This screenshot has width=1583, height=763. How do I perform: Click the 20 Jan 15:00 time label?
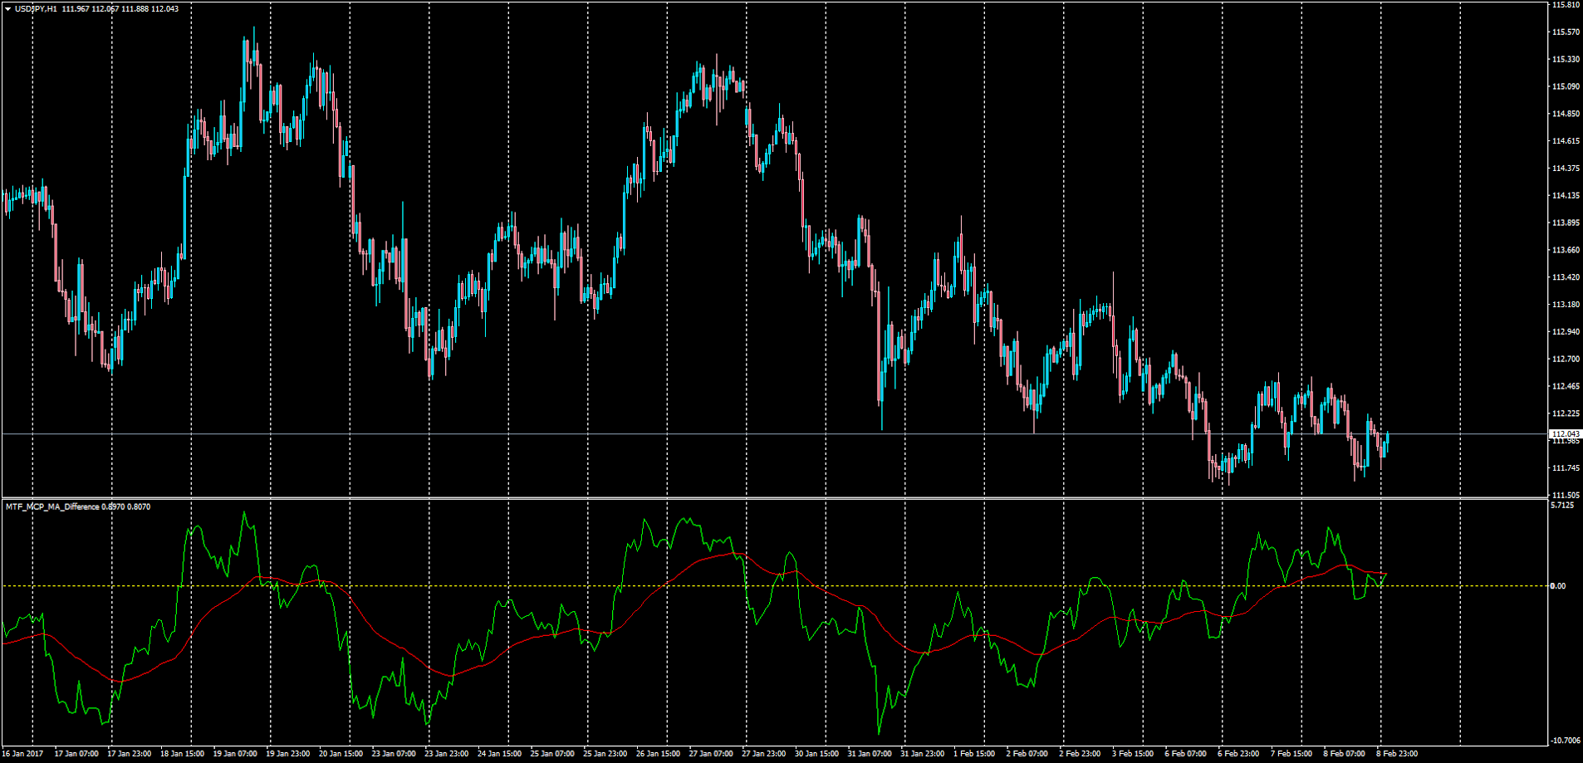pyautogui.click(x=341, y=754)
